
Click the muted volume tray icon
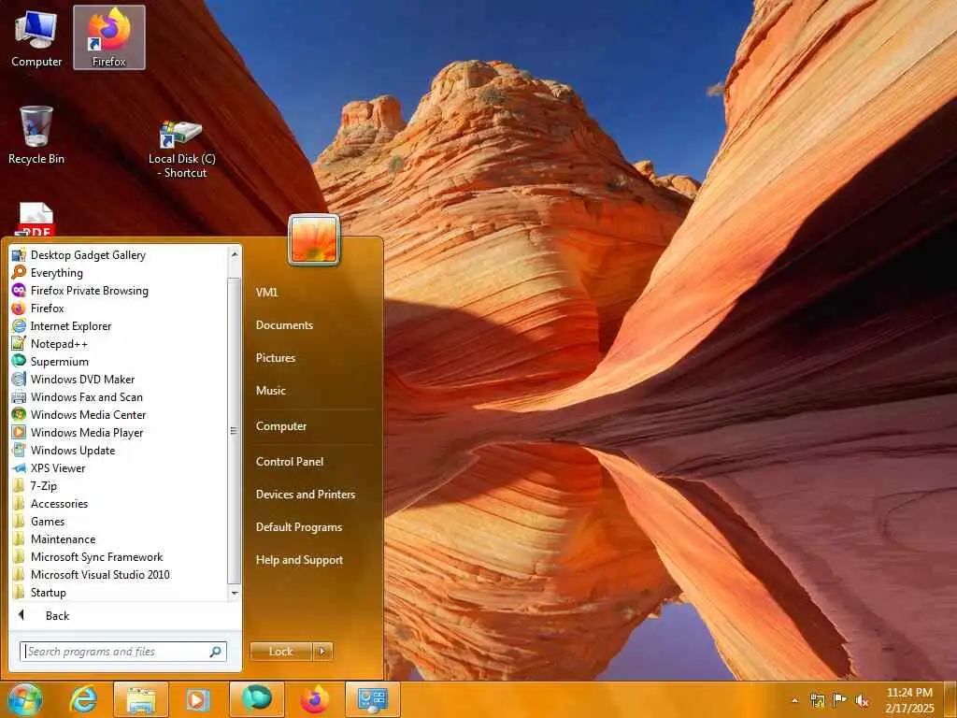pyautogui.click(x=862, y=700)
